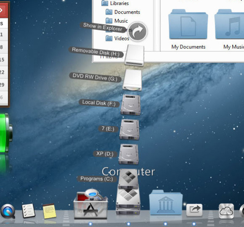Image resolution: width=244 pixels, height=227 pixels.
Task: Open the iCloud dock icon
Action: click(226, 211)
